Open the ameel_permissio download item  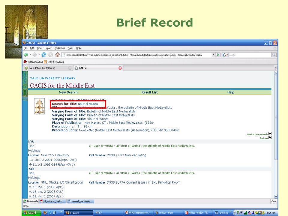[x=81, y=201]
